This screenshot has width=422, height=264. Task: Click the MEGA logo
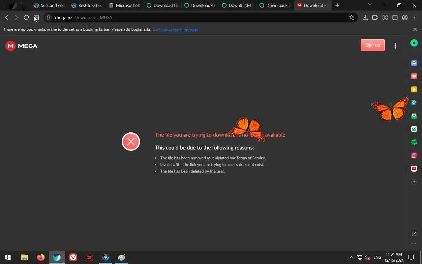click(x=21, y=46)
